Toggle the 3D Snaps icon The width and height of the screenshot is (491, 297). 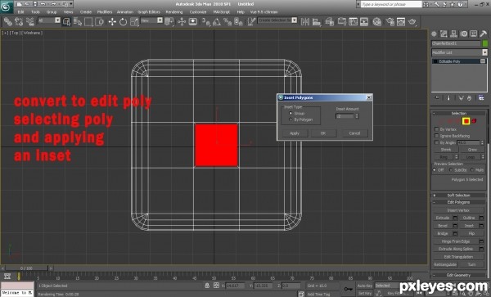pyautogui.click(x=206, y=21)
